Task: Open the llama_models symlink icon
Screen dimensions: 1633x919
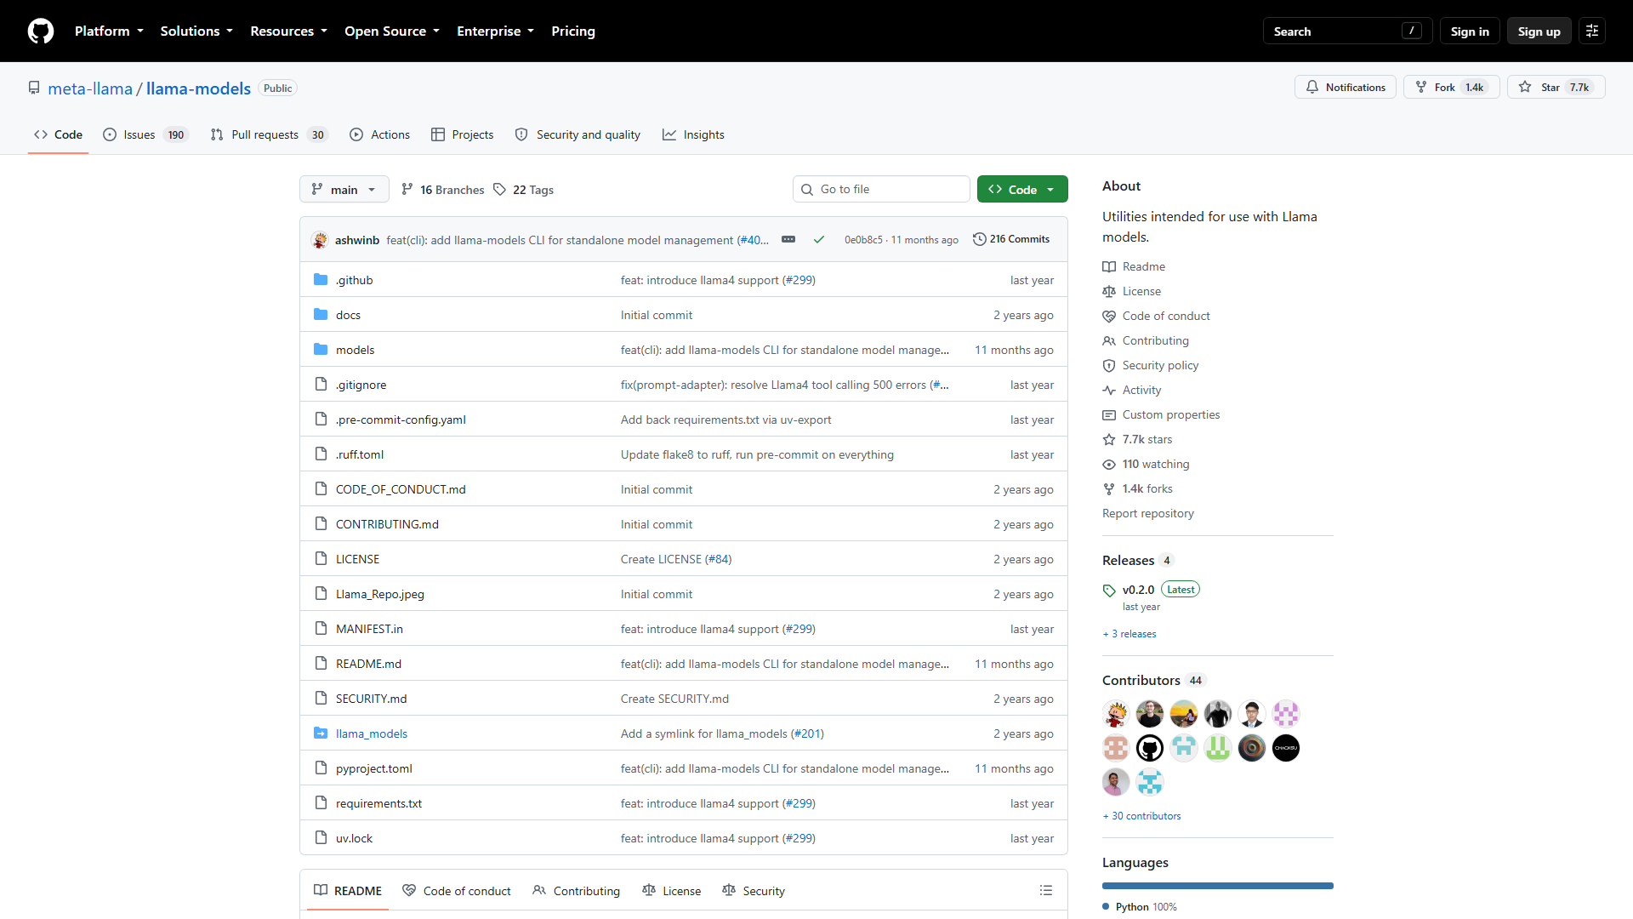Action: 321,733
